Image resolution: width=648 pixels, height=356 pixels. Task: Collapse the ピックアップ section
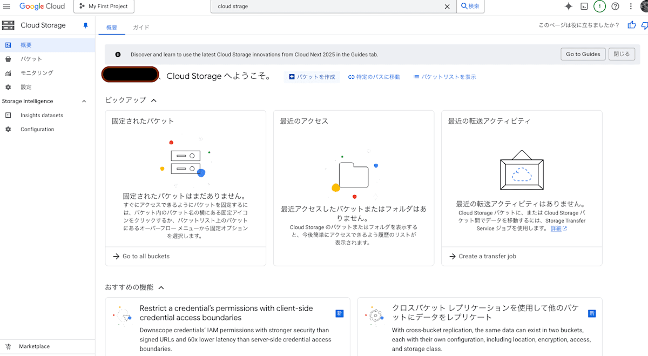click(154, 100)
